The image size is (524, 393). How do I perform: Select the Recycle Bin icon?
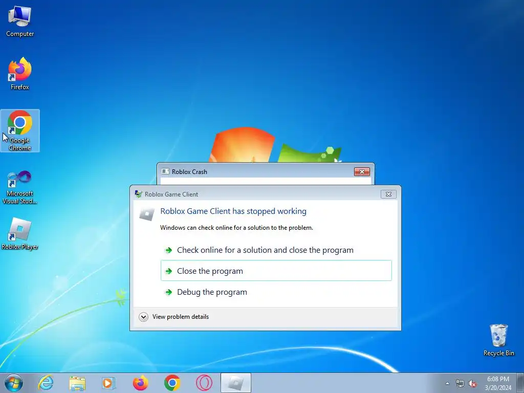pyautogui.click(x=498, y=340)
